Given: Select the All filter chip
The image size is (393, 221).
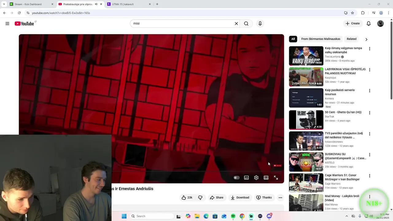Looking at the screenshot, I should point(293,39).
